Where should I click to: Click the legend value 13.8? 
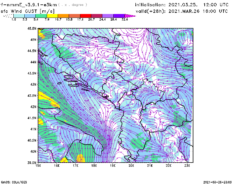69,19
